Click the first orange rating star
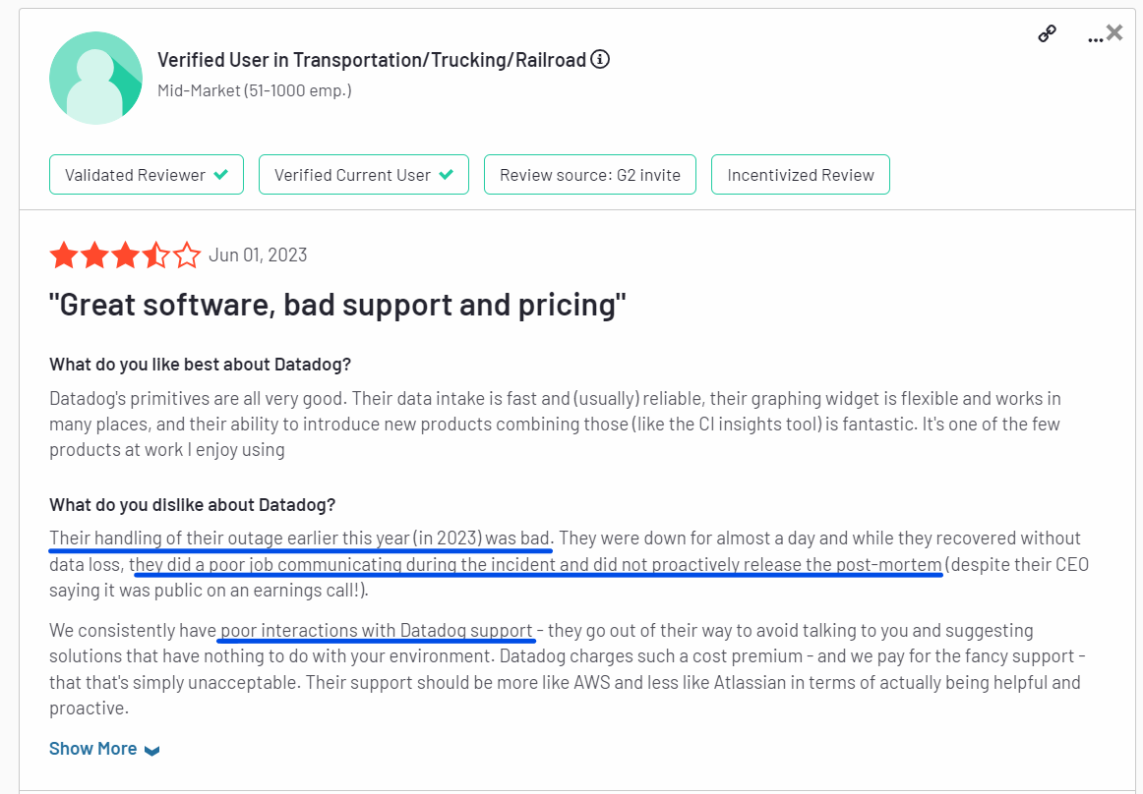This screenshot has height=794, width=1143. coord(64,256)
